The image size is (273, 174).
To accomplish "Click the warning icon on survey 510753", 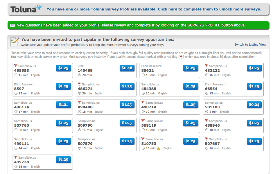I will point(158,148).
